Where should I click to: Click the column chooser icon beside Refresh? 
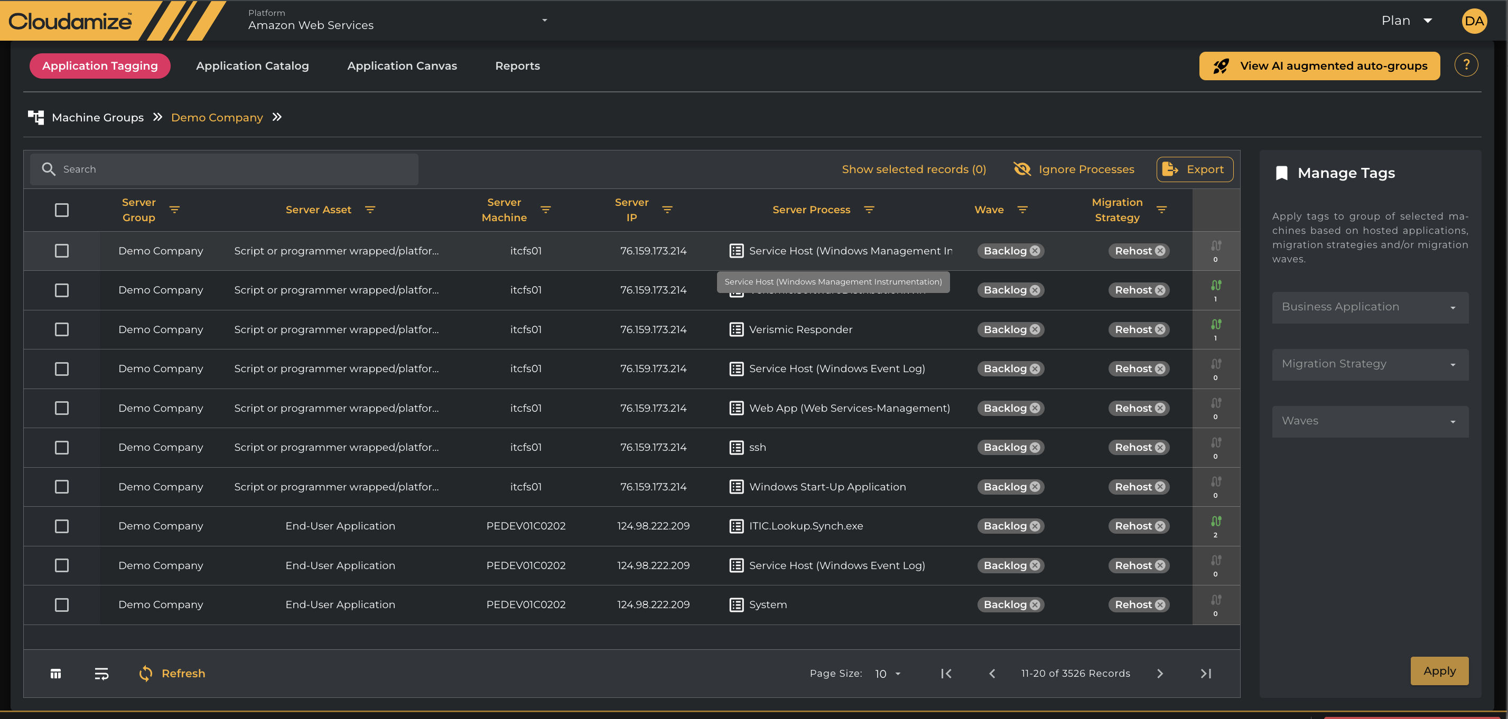point(55,674)
